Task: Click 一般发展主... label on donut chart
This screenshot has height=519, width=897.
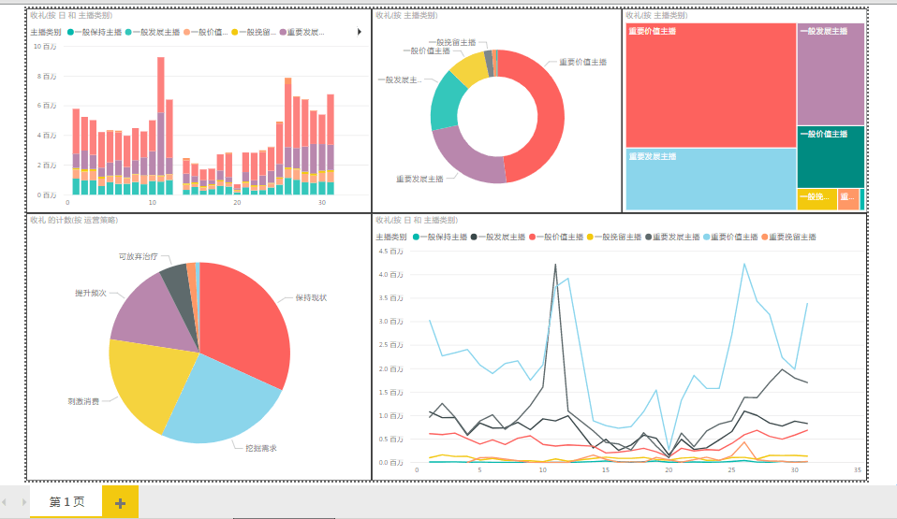Action: (399, 80)
